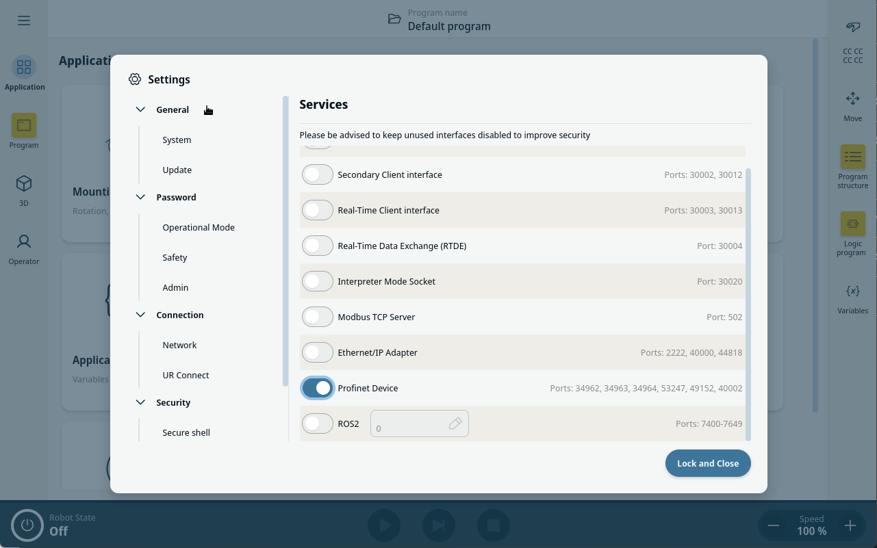
Task: Open the Application sidebar icon
Action: coord(24,67)
